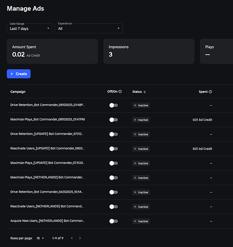Screen dimensions: 233x247
Task: Click the Status column header
Action: (137, 92)
